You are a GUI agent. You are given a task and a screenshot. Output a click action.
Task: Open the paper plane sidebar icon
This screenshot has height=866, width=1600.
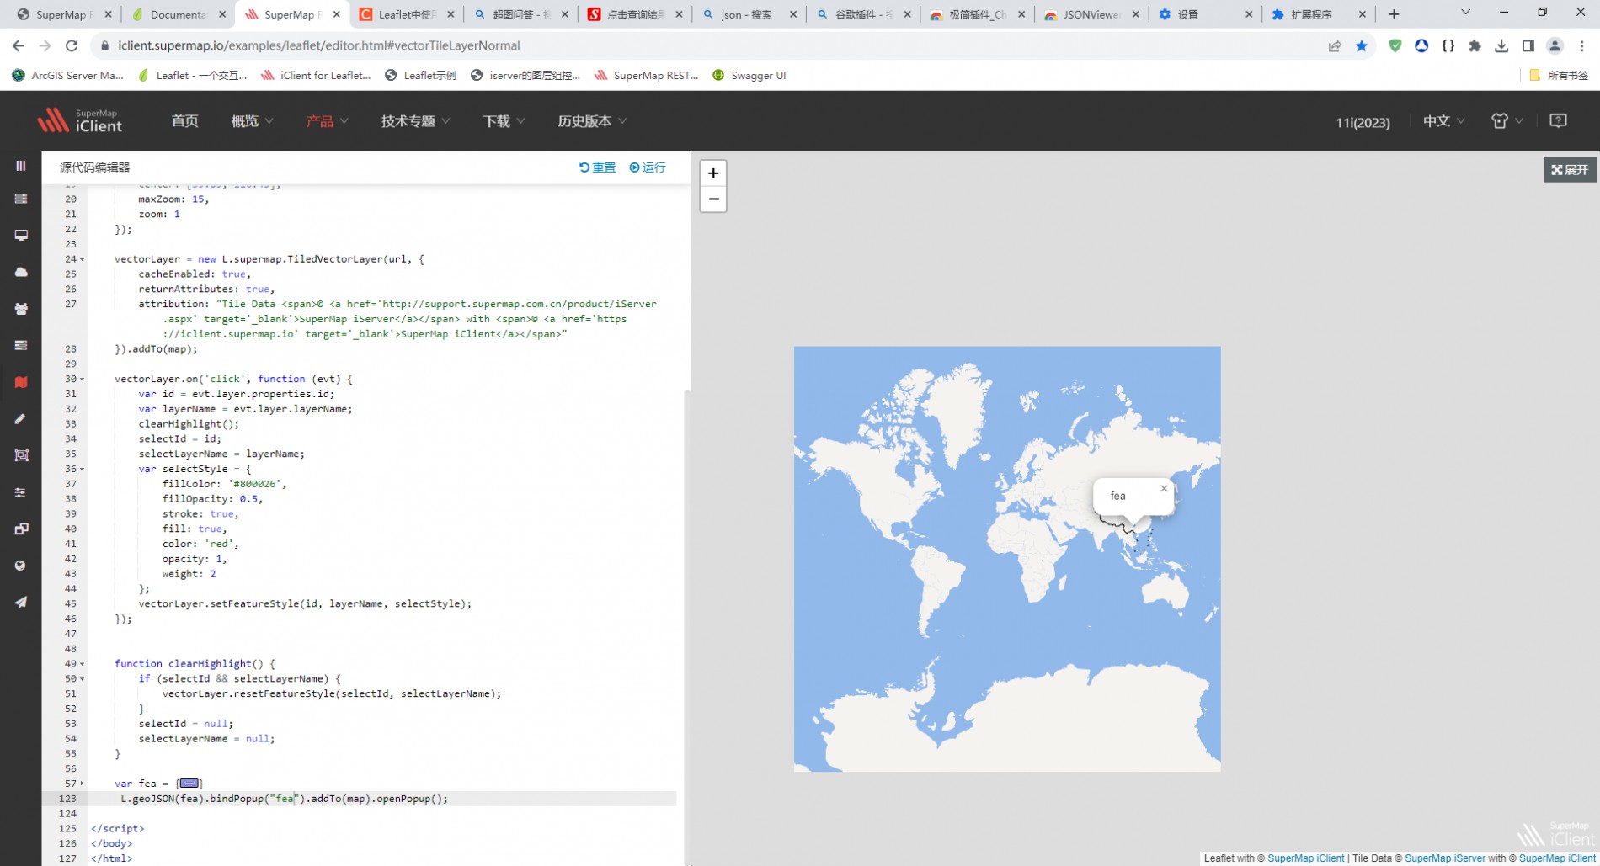pyautogui.click(x=21, y=602)
